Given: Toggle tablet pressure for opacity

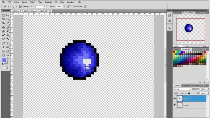Looking at the screenshot, I should pos(68,7).
